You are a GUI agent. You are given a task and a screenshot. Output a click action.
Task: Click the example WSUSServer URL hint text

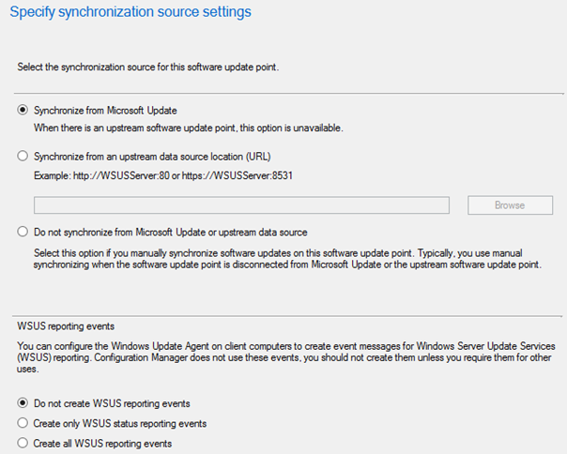pyautogui.click(x=163, y=175)
